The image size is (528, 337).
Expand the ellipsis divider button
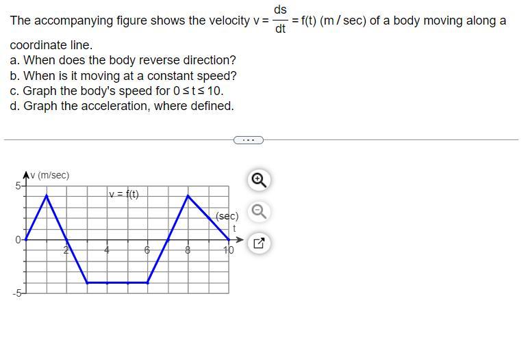pos(248,140)
